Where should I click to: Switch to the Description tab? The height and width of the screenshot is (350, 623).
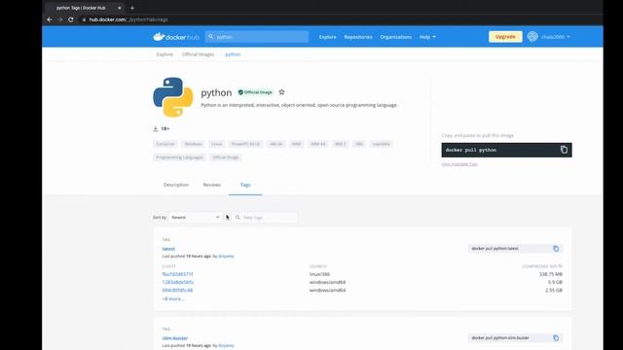[176, 185]
